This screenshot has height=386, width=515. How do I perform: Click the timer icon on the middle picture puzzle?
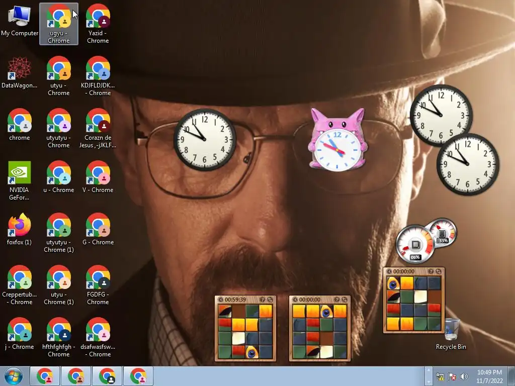coord(295,300)
